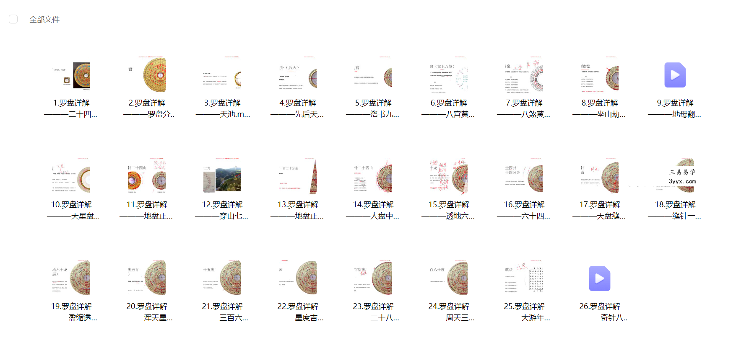
Task: Select file name 7.罗盘详解——八煞黄...
Action: (524, 108)
